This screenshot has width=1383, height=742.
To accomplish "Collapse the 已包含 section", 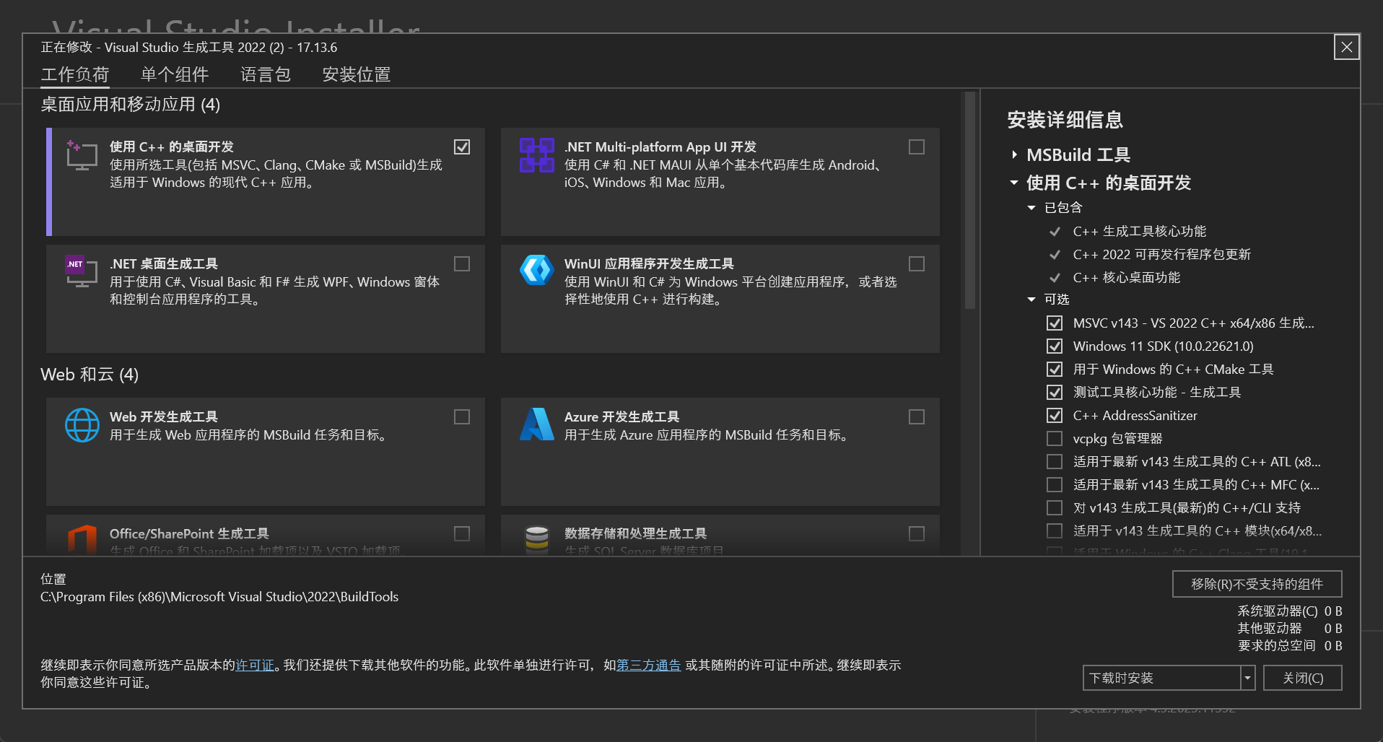I will (x=1031, y=207).
